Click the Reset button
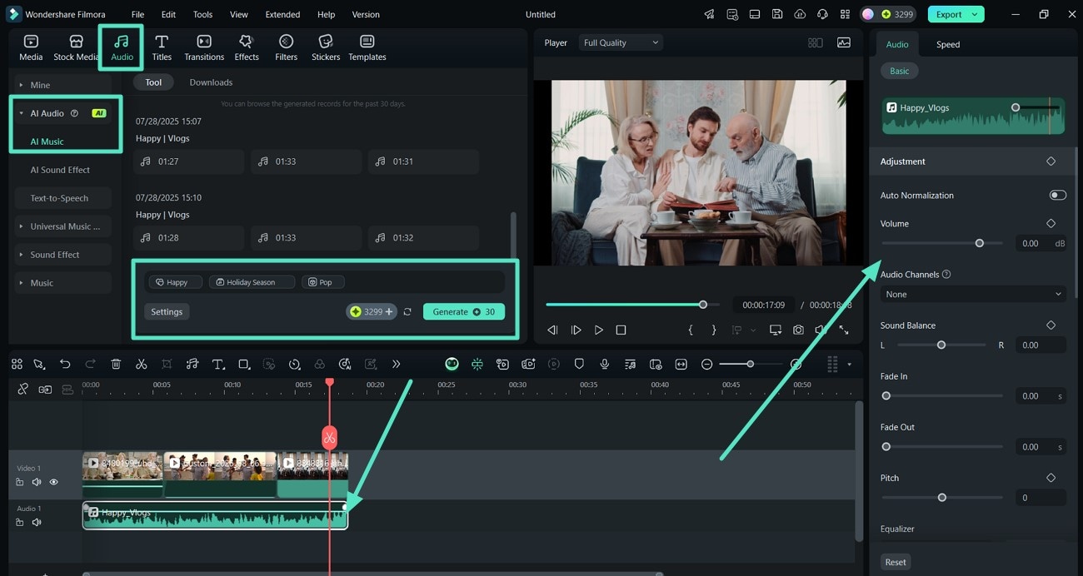 (x=896, y=562)
